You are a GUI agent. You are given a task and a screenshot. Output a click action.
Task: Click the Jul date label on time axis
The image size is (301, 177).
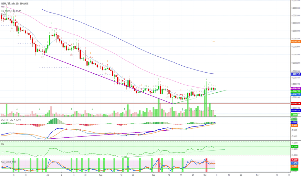click(48, 175)
